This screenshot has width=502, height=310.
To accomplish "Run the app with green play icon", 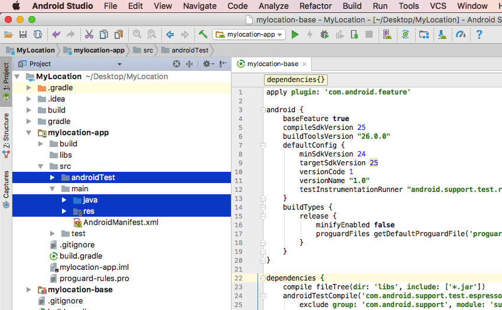I will coord(295,35).
